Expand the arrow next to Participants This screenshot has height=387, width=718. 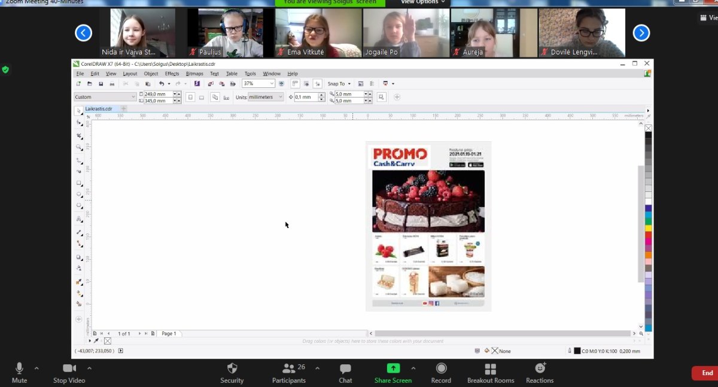point(317,368)
